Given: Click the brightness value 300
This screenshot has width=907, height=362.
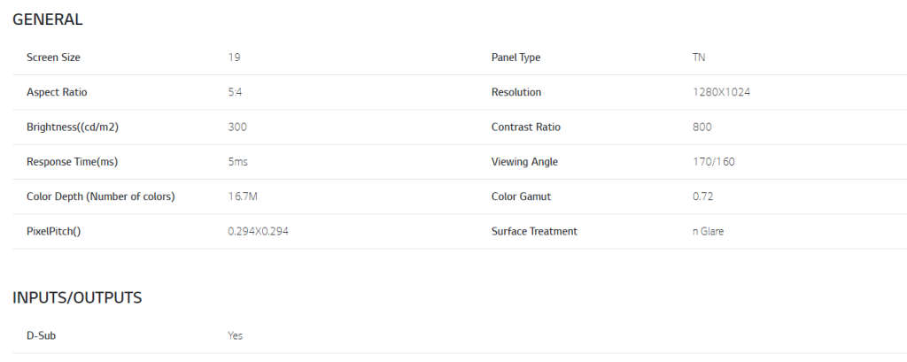Looking at the screenshot, I should point(237,127).
